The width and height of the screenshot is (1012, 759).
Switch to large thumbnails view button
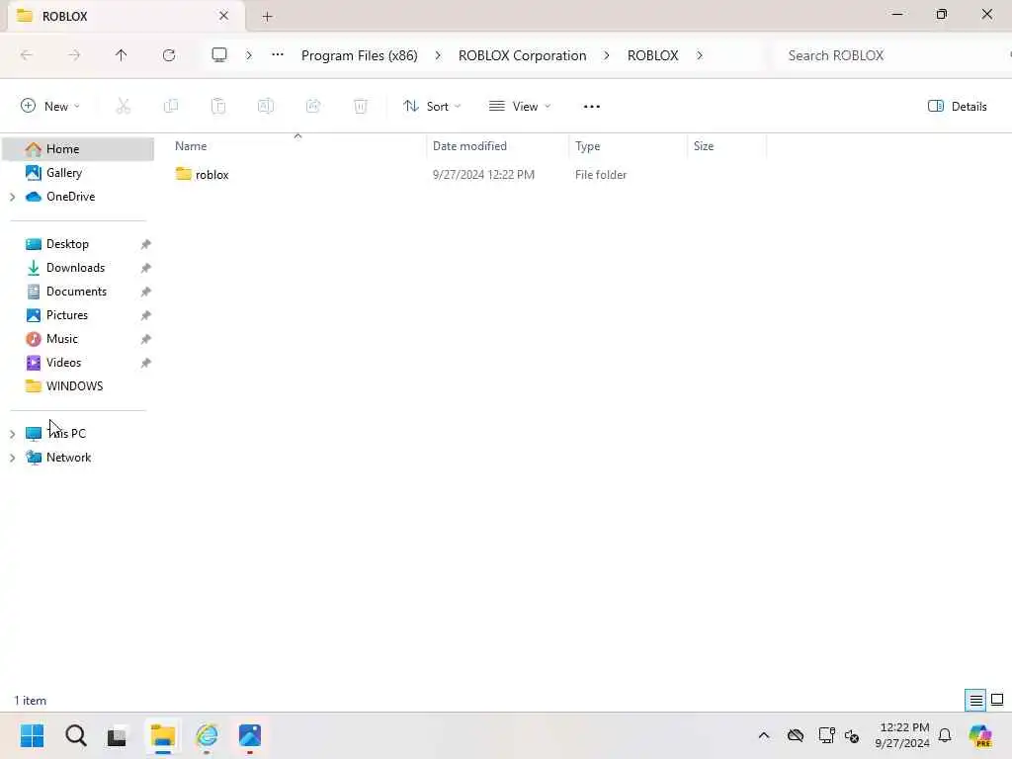tap(997, 701)
